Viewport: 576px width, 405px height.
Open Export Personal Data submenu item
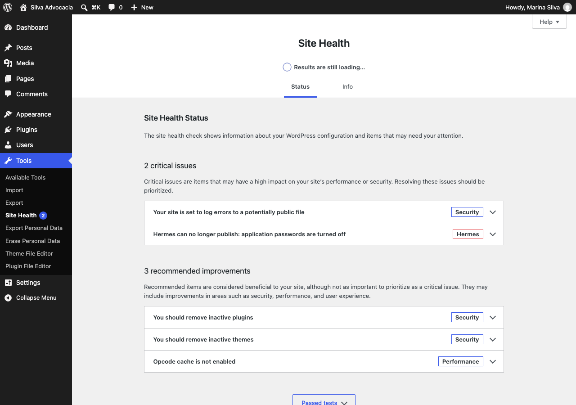[x=34, y=228]
